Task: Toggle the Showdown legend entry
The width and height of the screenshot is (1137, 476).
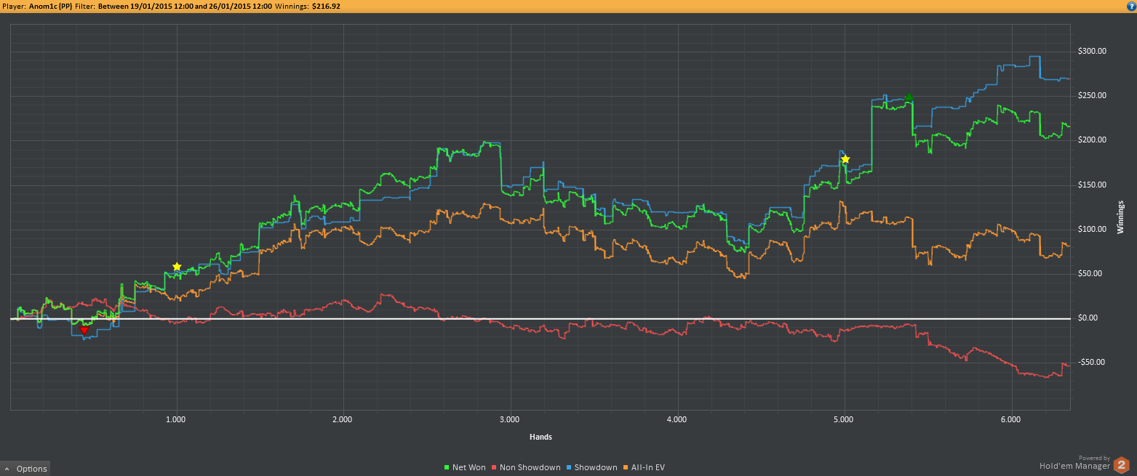Action: pyautogui.click(x=592, y=467)
